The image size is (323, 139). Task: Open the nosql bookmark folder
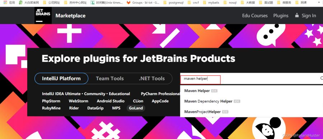230,3
